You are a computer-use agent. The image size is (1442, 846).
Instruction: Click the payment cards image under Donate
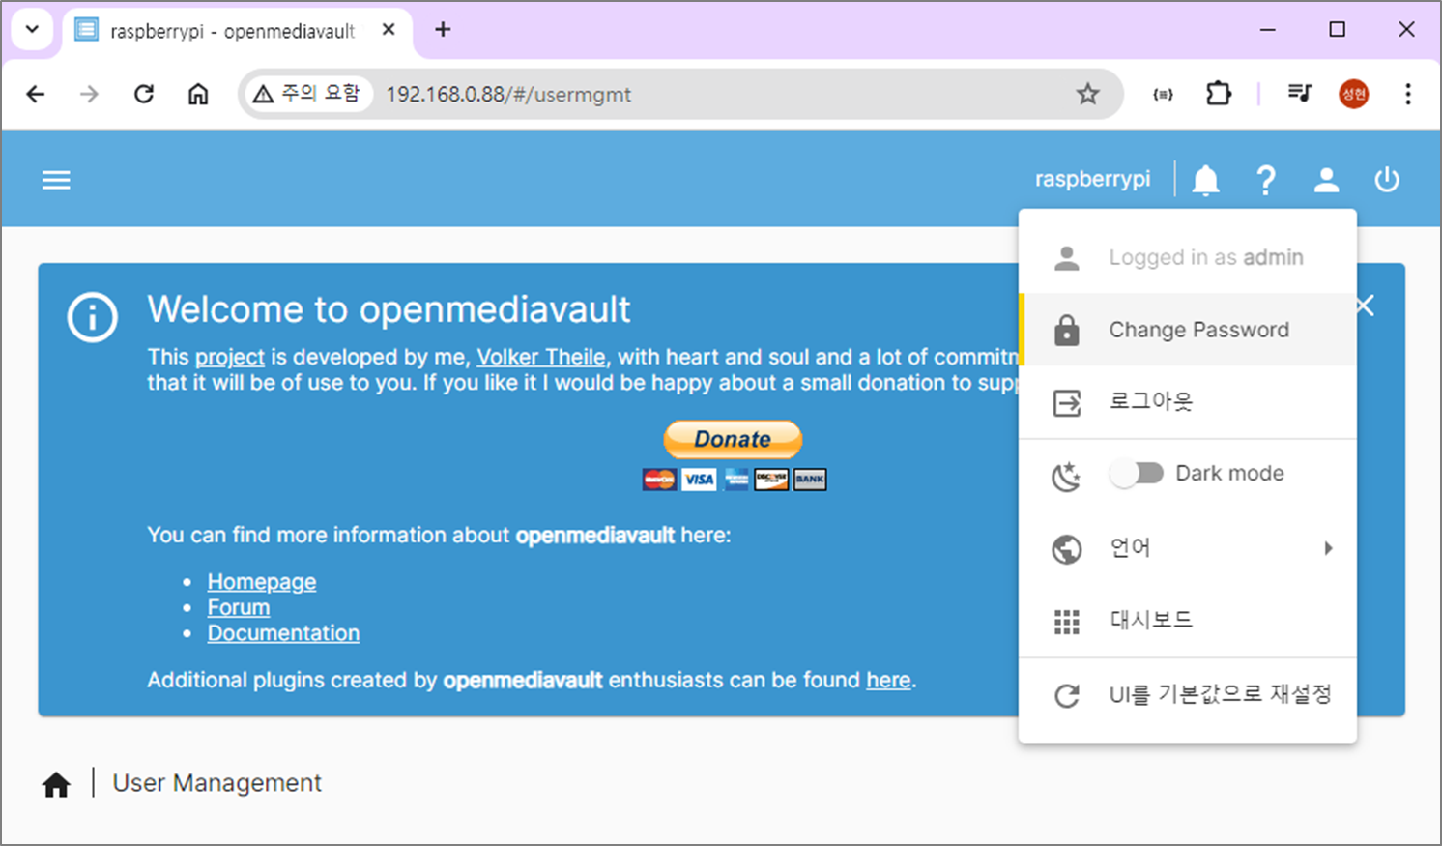click(735, 479)
